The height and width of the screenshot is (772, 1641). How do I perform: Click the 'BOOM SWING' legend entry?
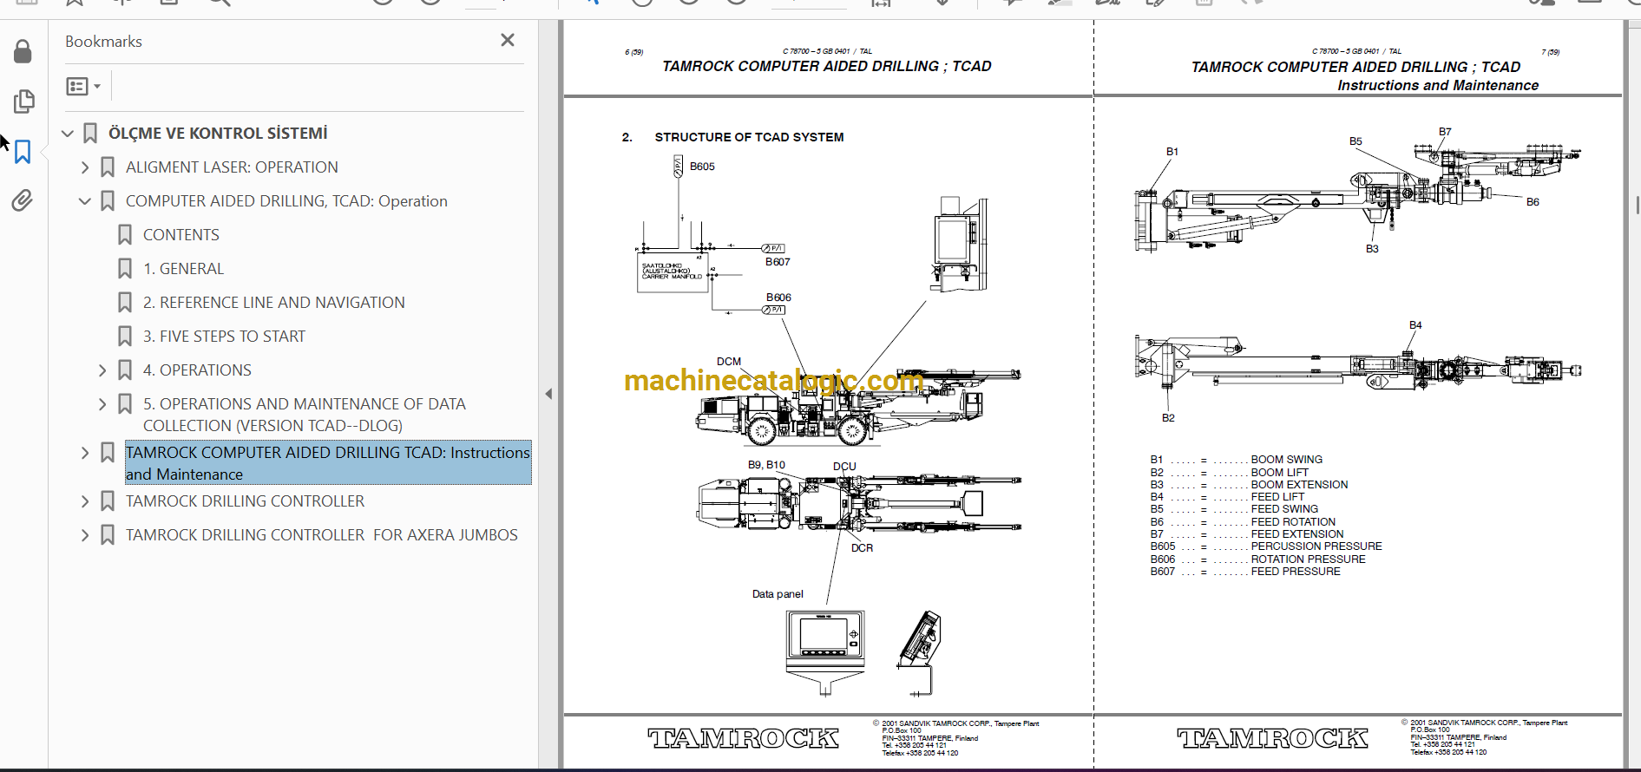click(x=1286, y=460)
